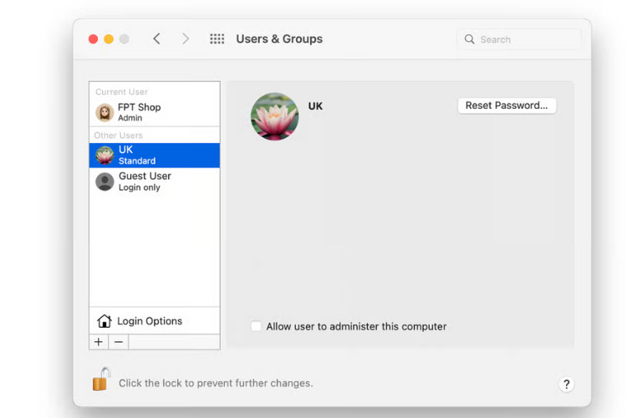Click the Reset Password button
627x418 pixels.
(507, 105)
